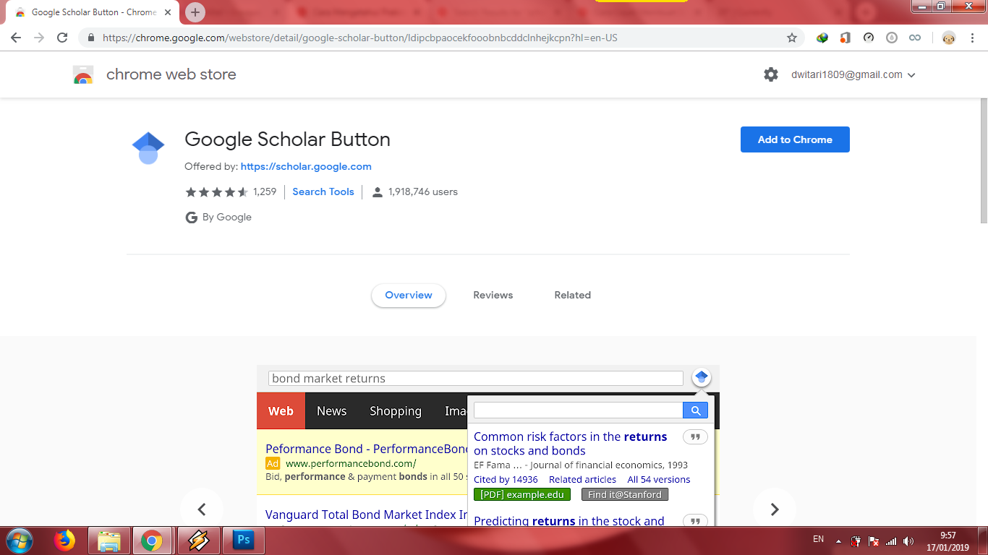The height and width of the screenshot is (555, 988).
Task: Open the Search Tools link
Action: coord(323,192)
